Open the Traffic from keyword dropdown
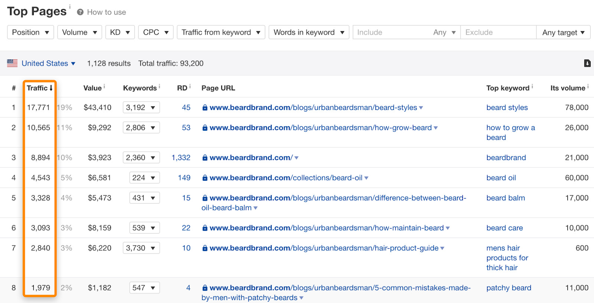 pyautogui.click(x=221, y=32)
